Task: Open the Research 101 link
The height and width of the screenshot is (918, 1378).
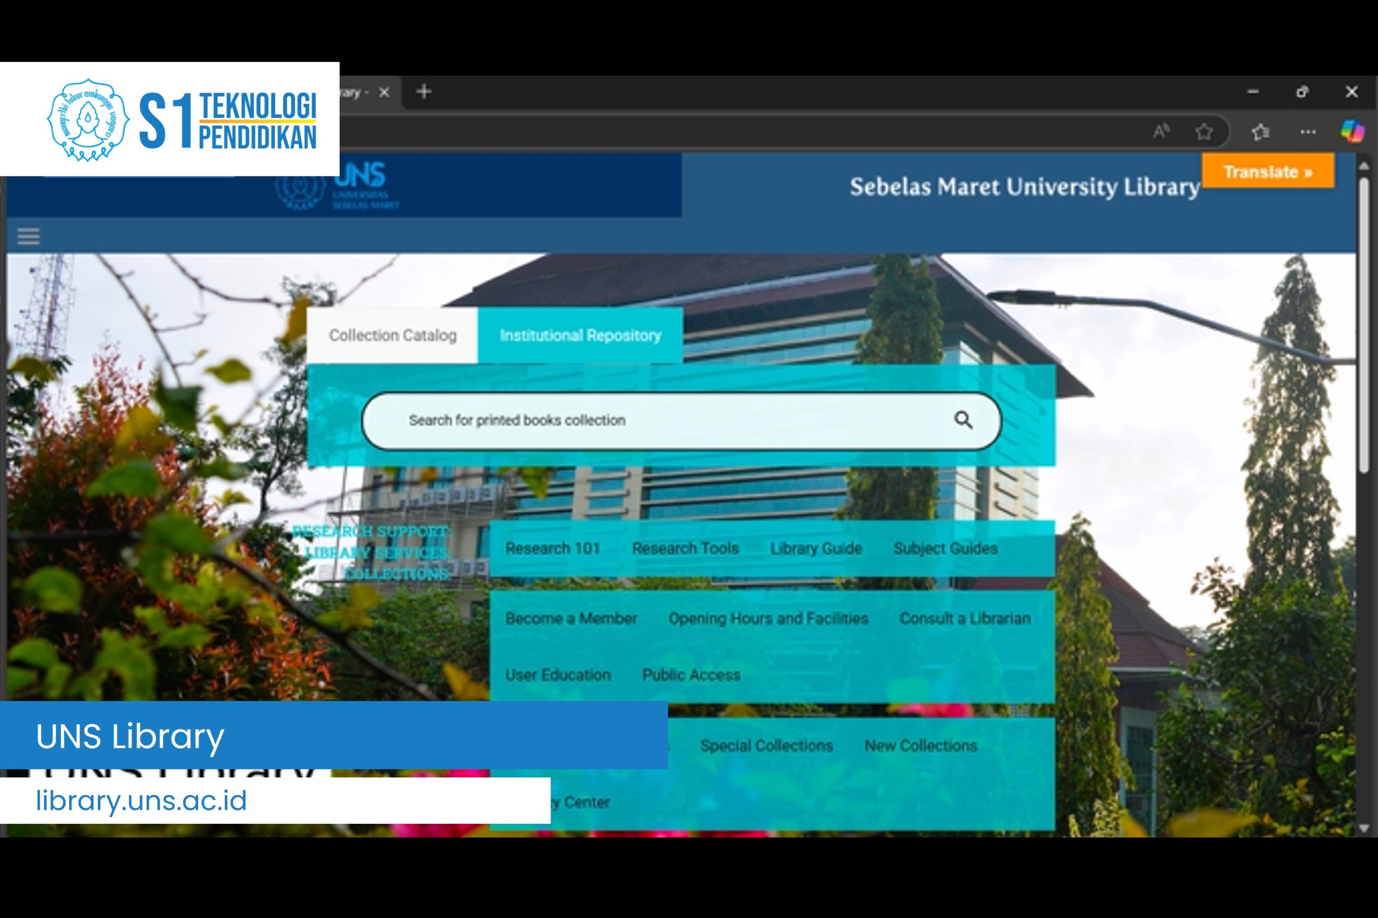Action: (552, 548)
